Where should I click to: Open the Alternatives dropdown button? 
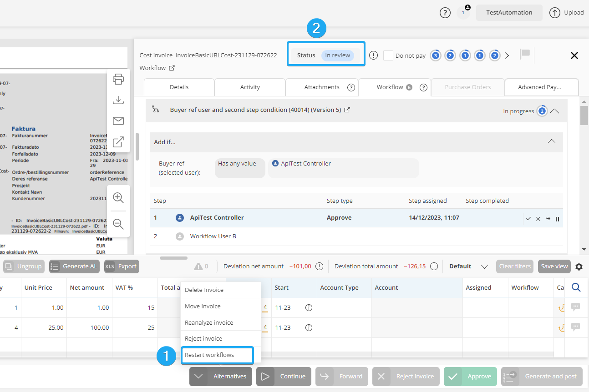point(221,377)
